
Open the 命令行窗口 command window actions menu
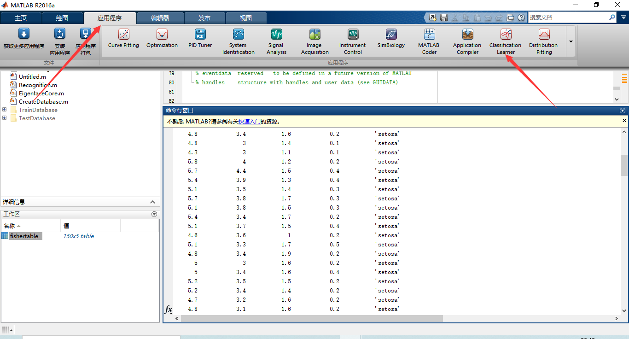tap(623, 111)
